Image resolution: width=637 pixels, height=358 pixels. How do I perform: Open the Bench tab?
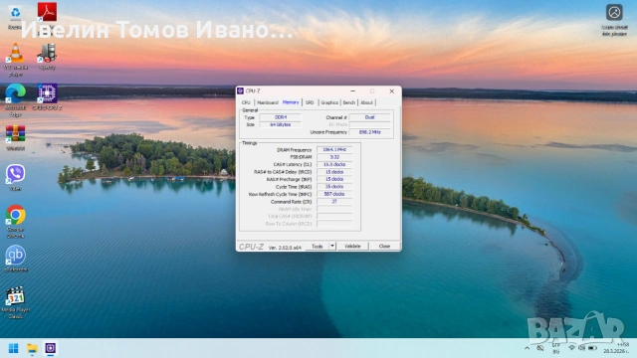click(x=349, y=102)
